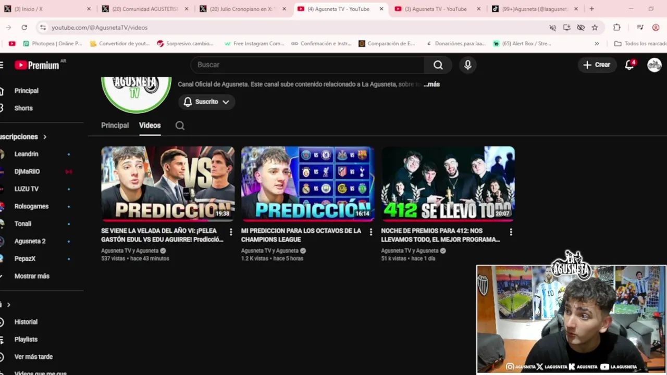Click the search magnifier button

pos(438,65)
